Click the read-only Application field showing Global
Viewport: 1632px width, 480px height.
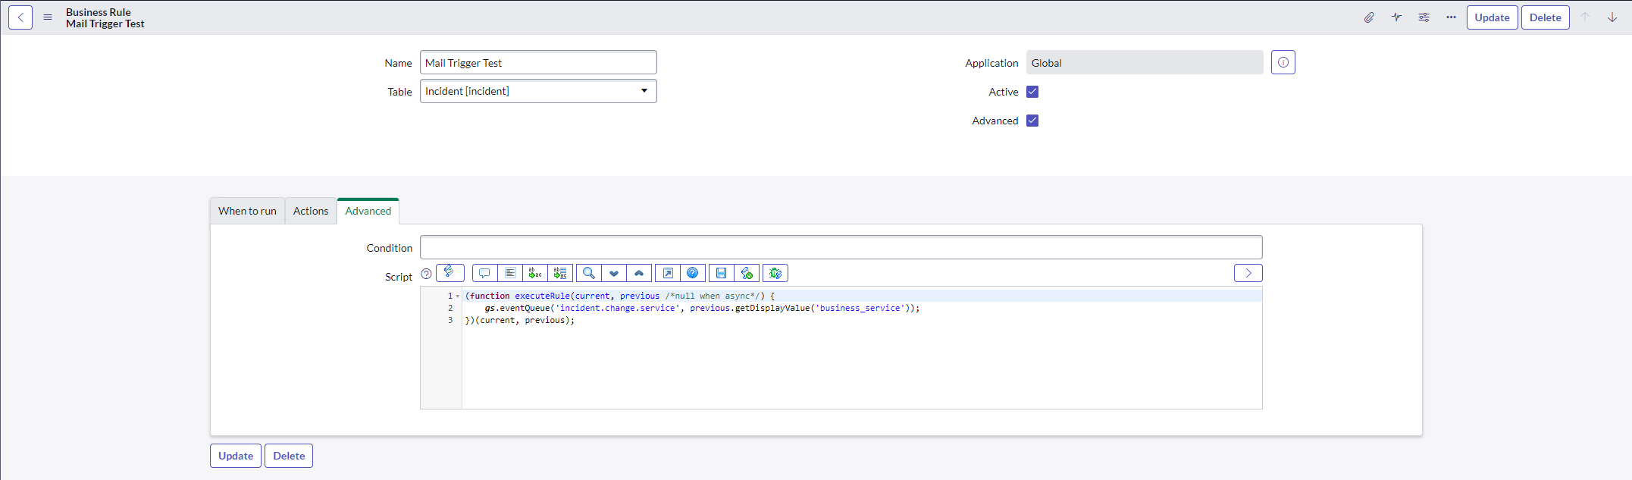pyautogui.click(x=1145, y=62)
